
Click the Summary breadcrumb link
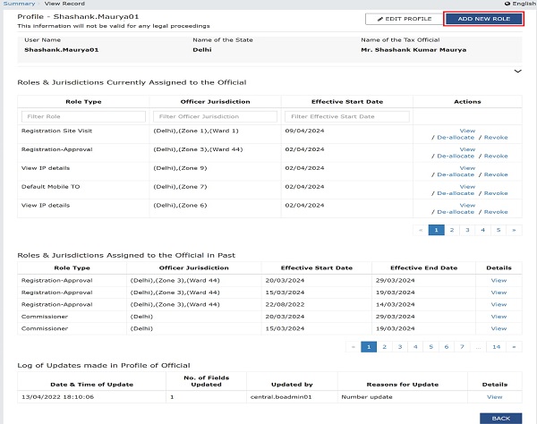19,4
